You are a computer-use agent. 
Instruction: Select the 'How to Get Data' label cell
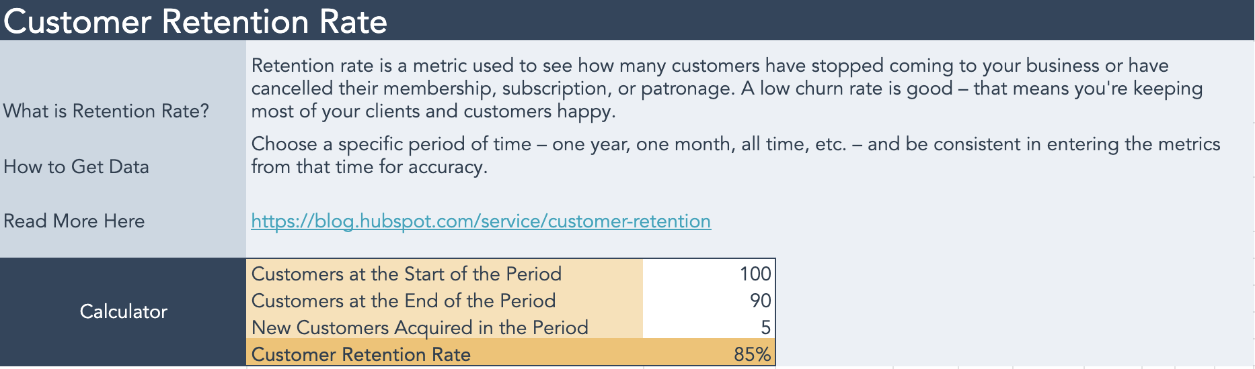coord(76,166)
